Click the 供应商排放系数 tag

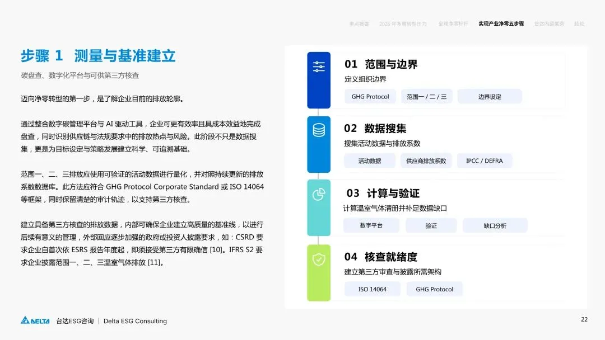pyautogui.click(x=426, y=161)
